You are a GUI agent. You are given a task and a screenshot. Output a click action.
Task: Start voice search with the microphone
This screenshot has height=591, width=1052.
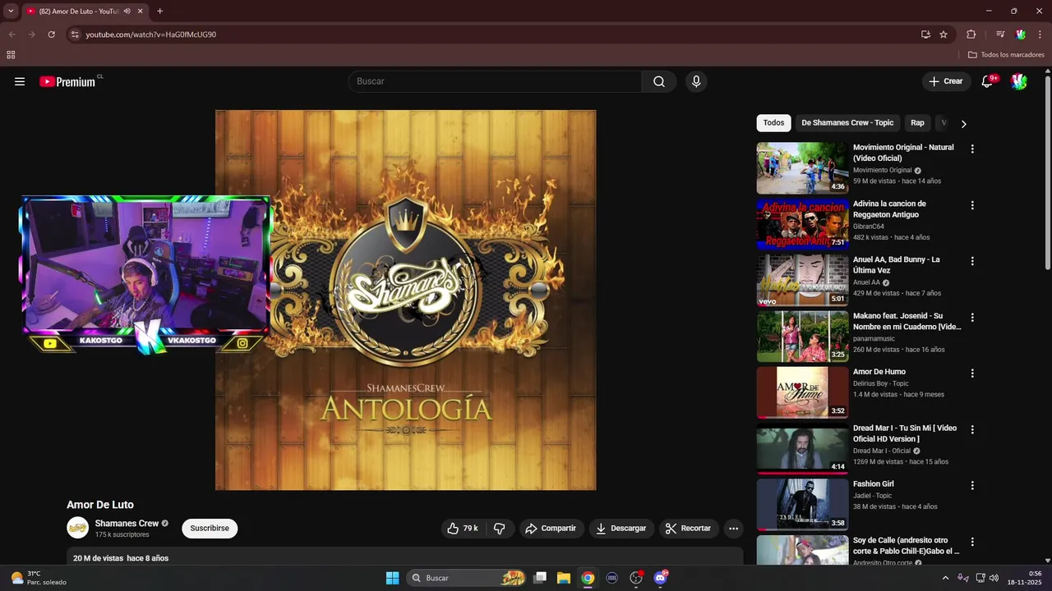pos(696,81)
